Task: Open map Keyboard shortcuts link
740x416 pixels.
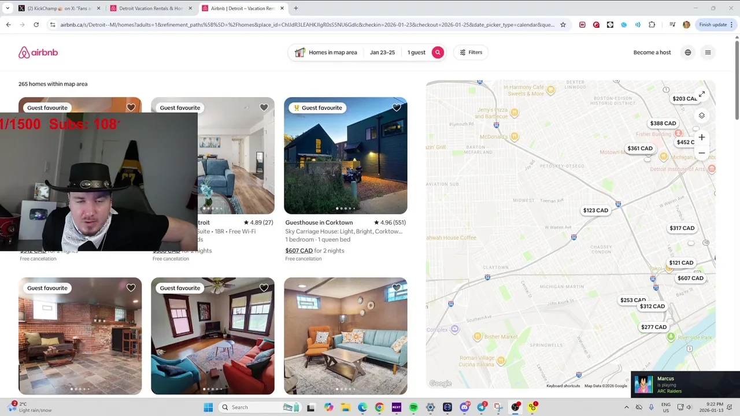Action: click(x=563, y=386)
